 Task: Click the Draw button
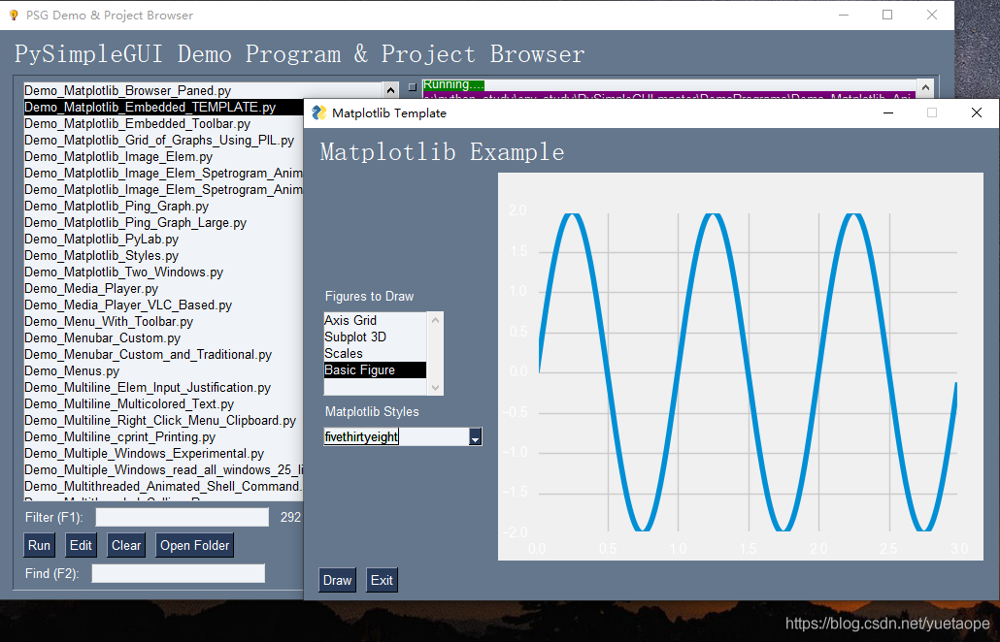[x=337, y=580]
